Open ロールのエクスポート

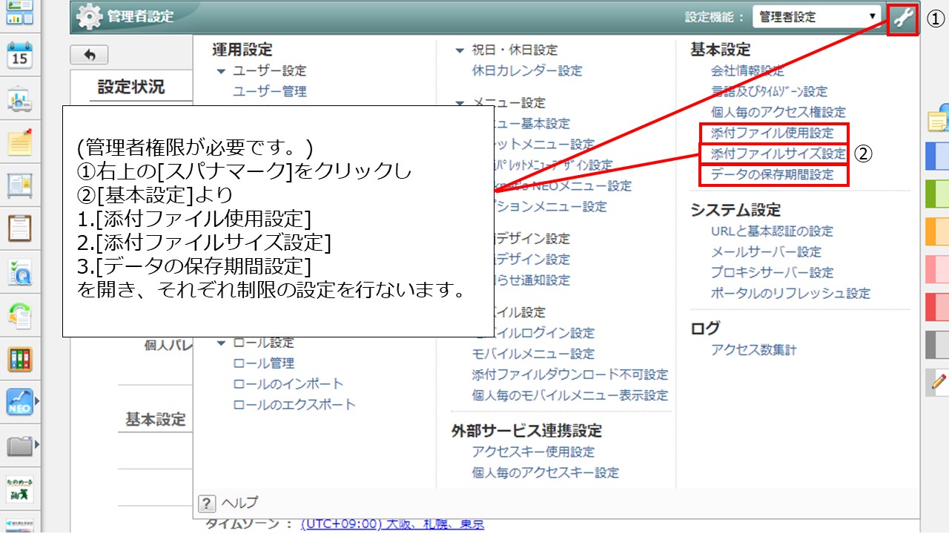pos(294,404)
